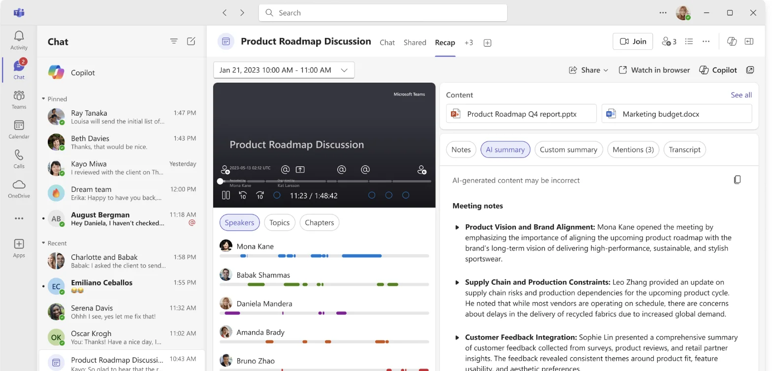Click the side-panel icon right of the header Copilot icon
Screen dimensions: 772x371
point(749,42)
